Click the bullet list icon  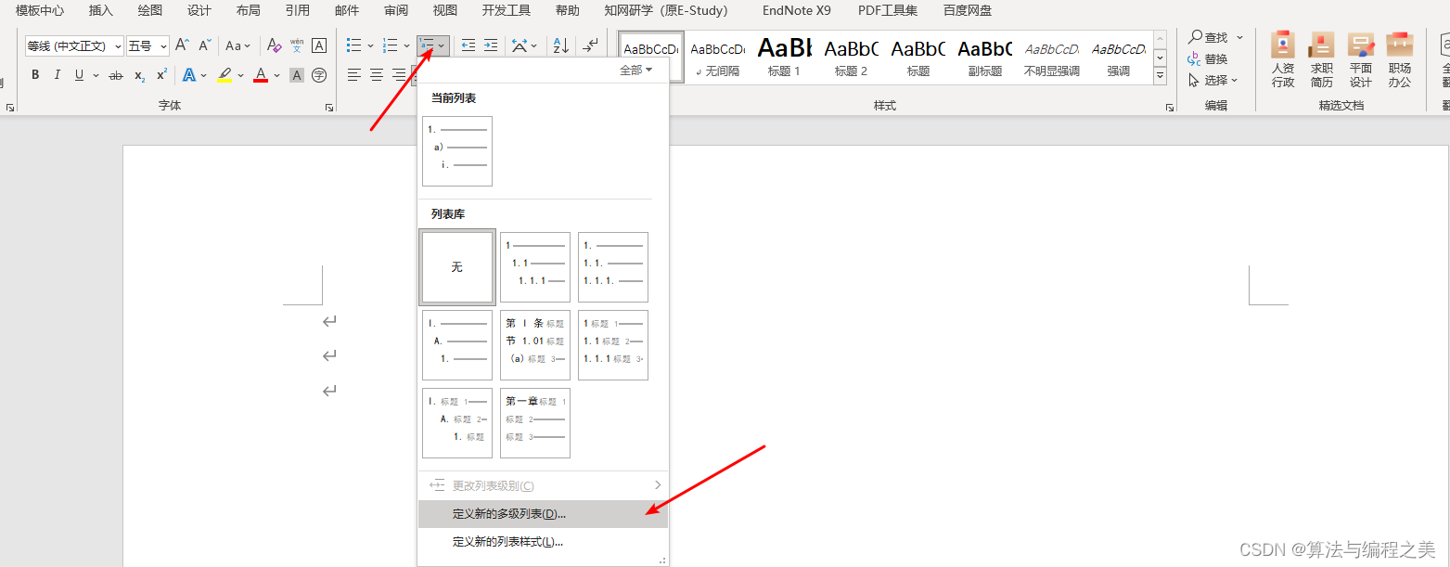tap(353, 45)
